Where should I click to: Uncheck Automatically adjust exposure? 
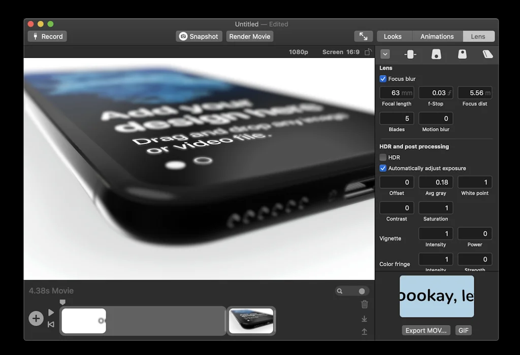click(x=382, y=168)
